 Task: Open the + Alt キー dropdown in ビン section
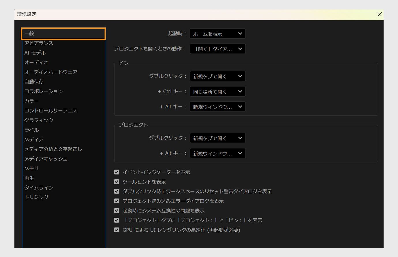pyautogui.click(x=217, y=107)
